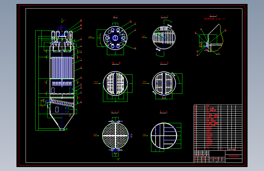This screenshot has height=171, width=264.
Task: Click the "F - F" section title
Action: [165, 16]
